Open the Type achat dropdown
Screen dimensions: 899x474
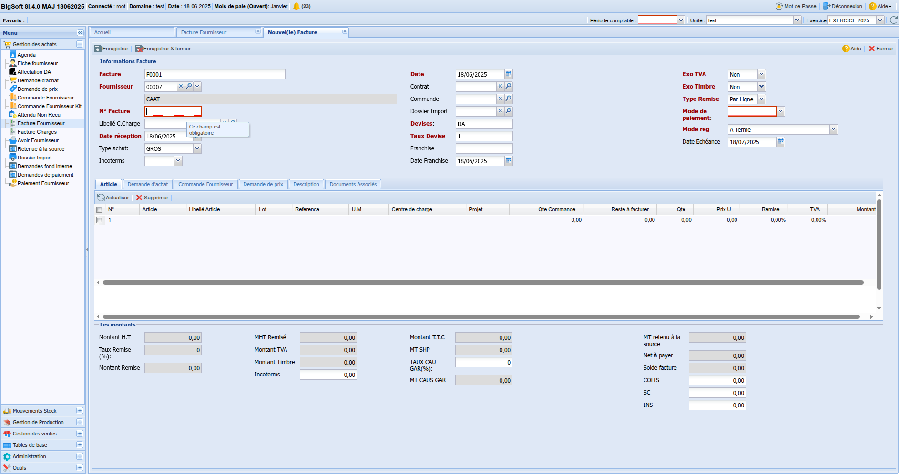click(x=197, y=148)
